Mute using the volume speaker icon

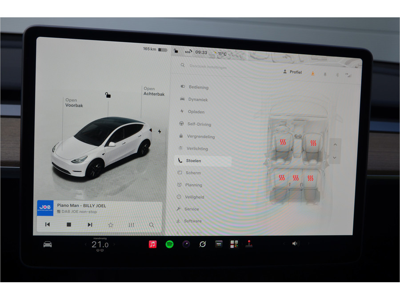pyautogui.click(x=295, y=244)
